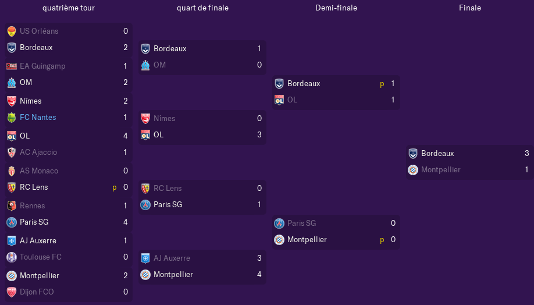
Task: Open Bordeaux team name in the Finale
Action: 437,153
